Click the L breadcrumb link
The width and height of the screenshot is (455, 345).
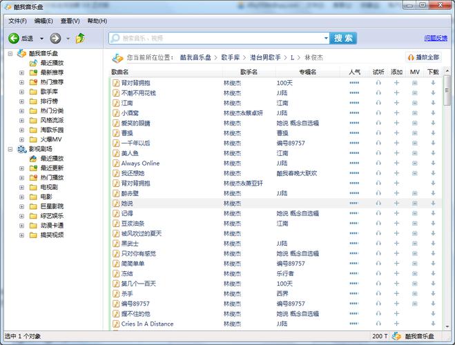(292, 58)
